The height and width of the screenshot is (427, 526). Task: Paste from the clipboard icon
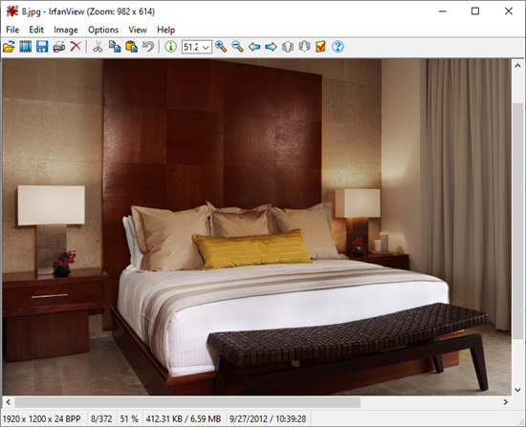[x=132, y=47]
